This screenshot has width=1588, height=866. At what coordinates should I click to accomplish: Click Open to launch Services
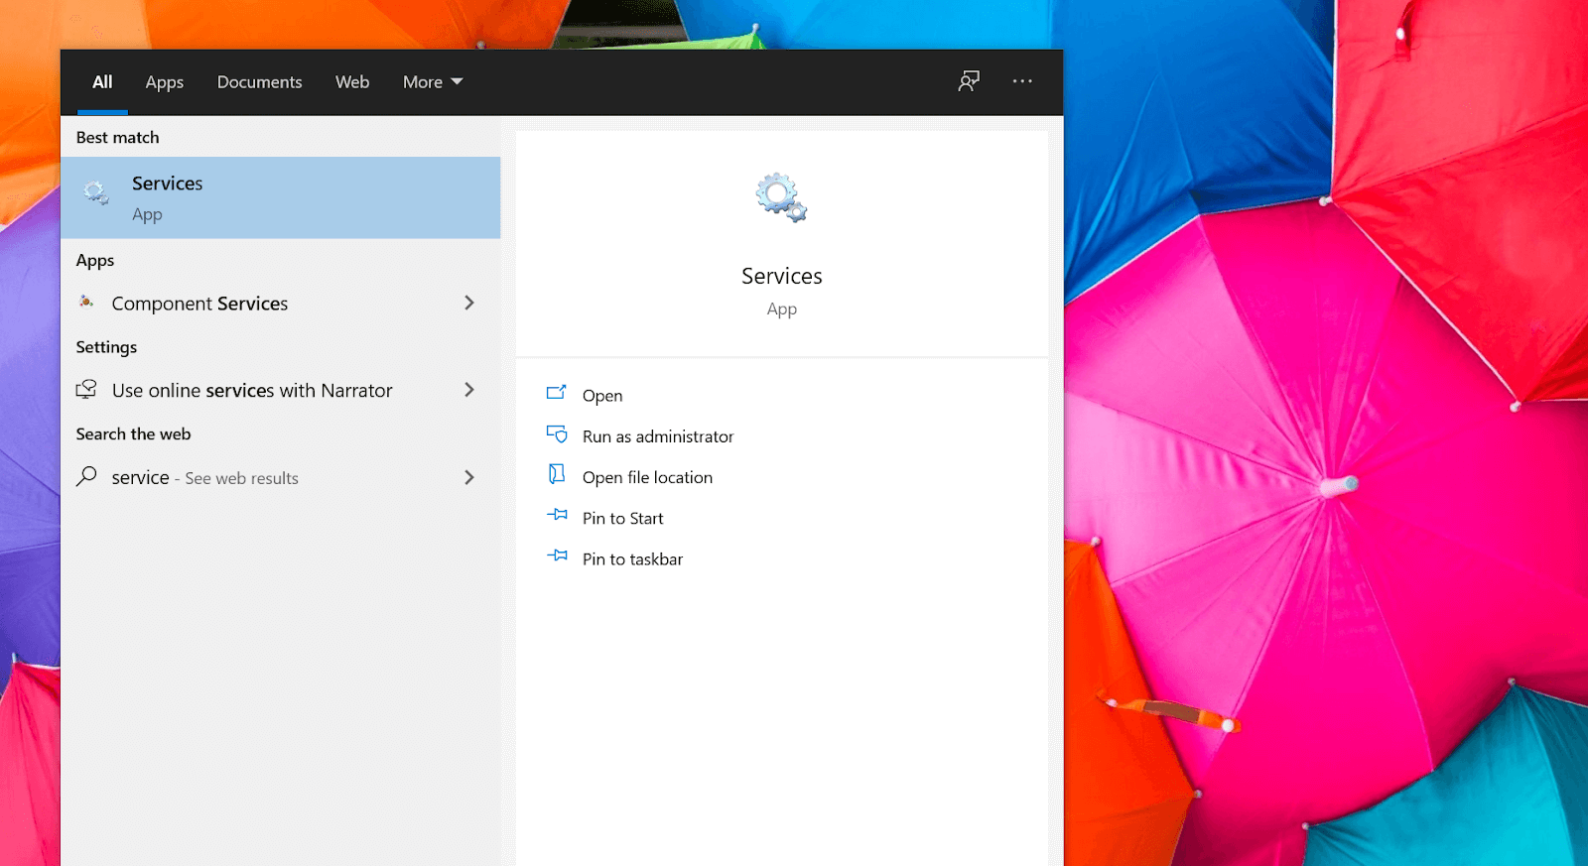(x=602, y=396)
